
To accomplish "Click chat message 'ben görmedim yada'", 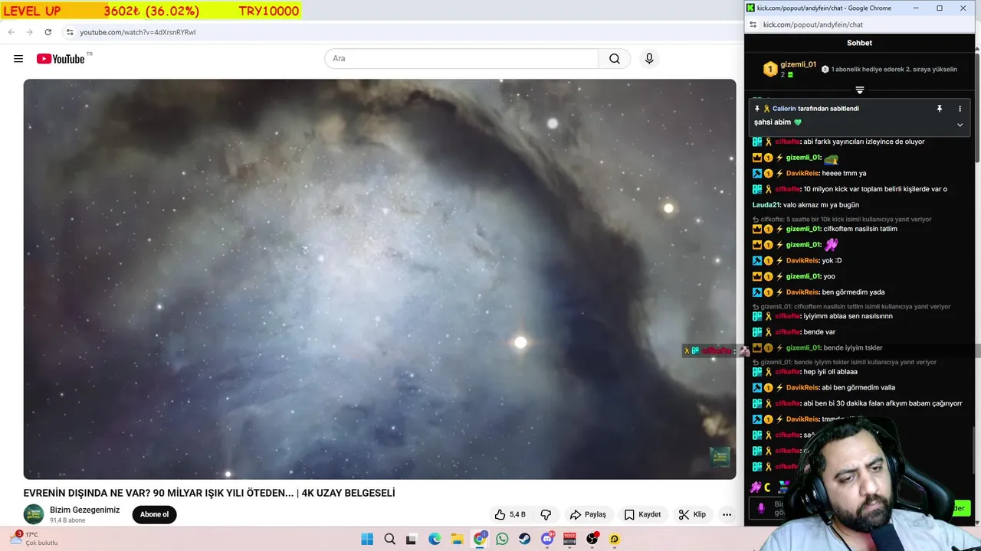I will (854, 292).
